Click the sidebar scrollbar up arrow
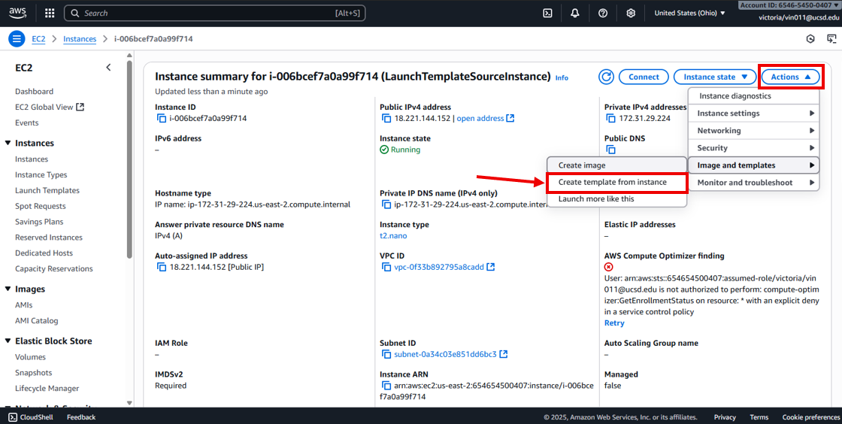This screenshot has height=424, width=842. [x=129, y=56]
